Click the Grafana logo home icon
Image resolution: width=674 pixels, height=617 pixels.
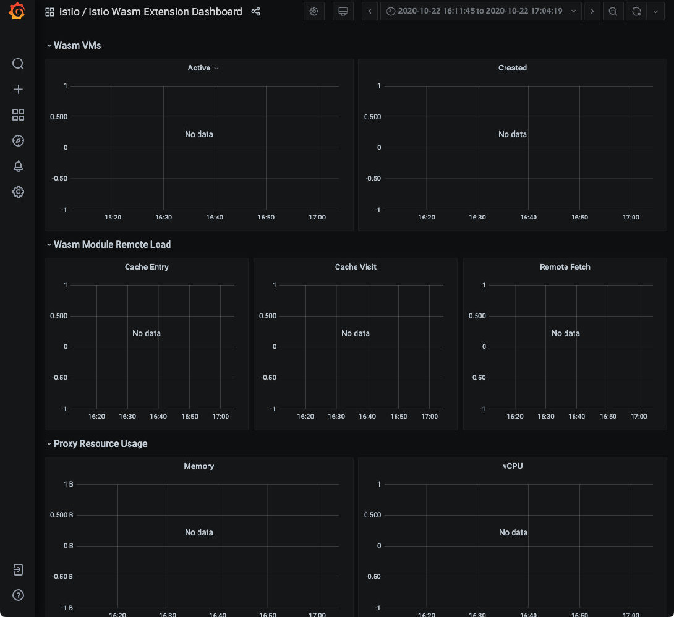click(x=18, y=12)
